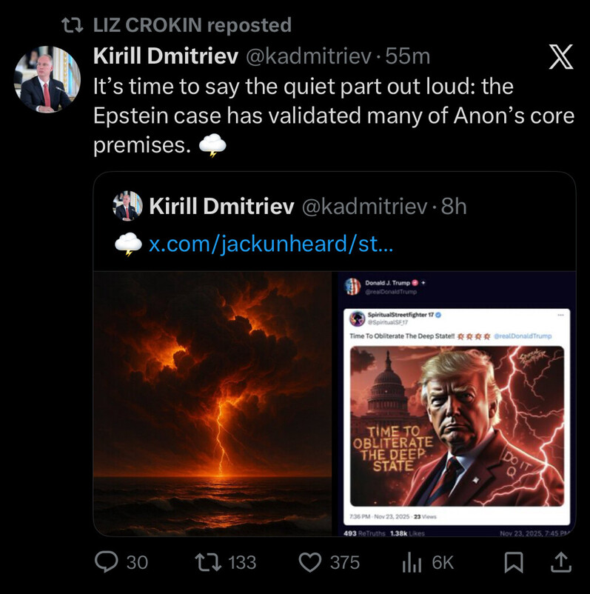
Task: Open Kirill Dmitriev's large profile avatar
Action: coord(47,79)
